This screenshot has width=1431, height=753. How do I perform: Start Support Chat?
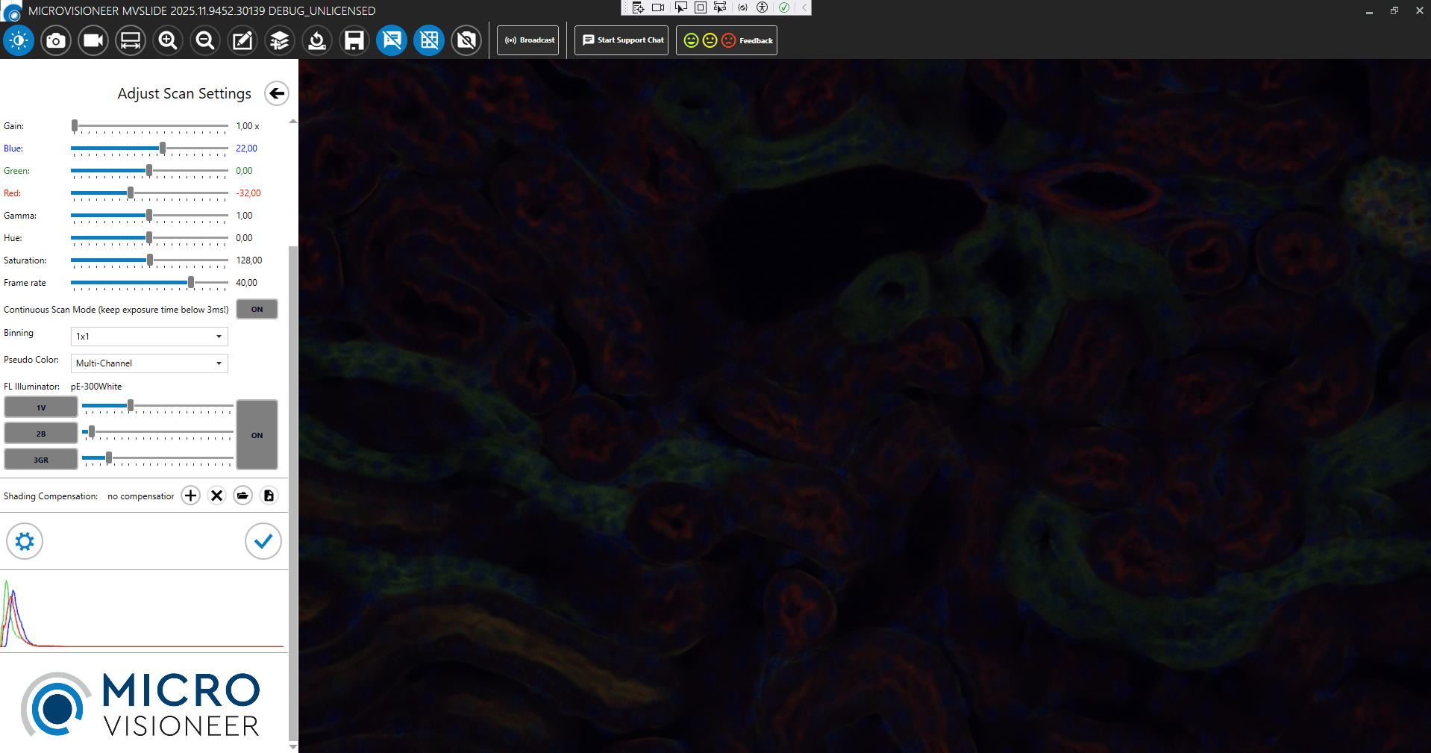621,40
